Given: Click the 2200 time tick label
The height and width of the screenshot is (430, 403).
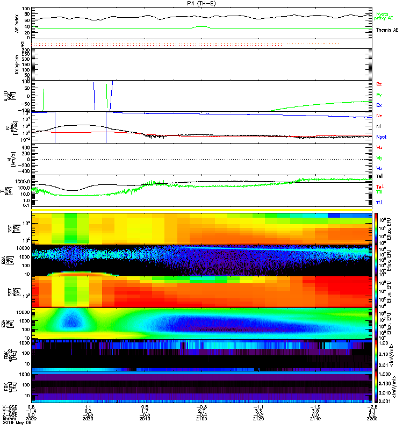Looking at the screenshot, I should coord(372,419).
